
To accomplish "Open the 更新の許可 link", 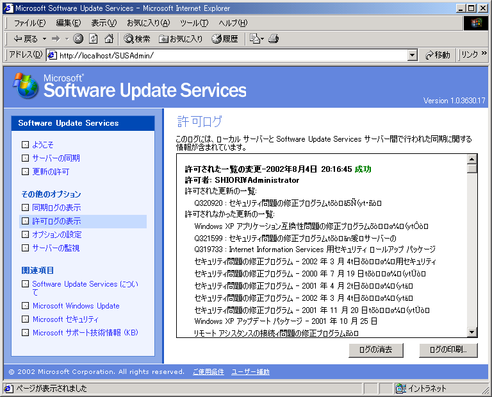I will [x=51, y=172].
